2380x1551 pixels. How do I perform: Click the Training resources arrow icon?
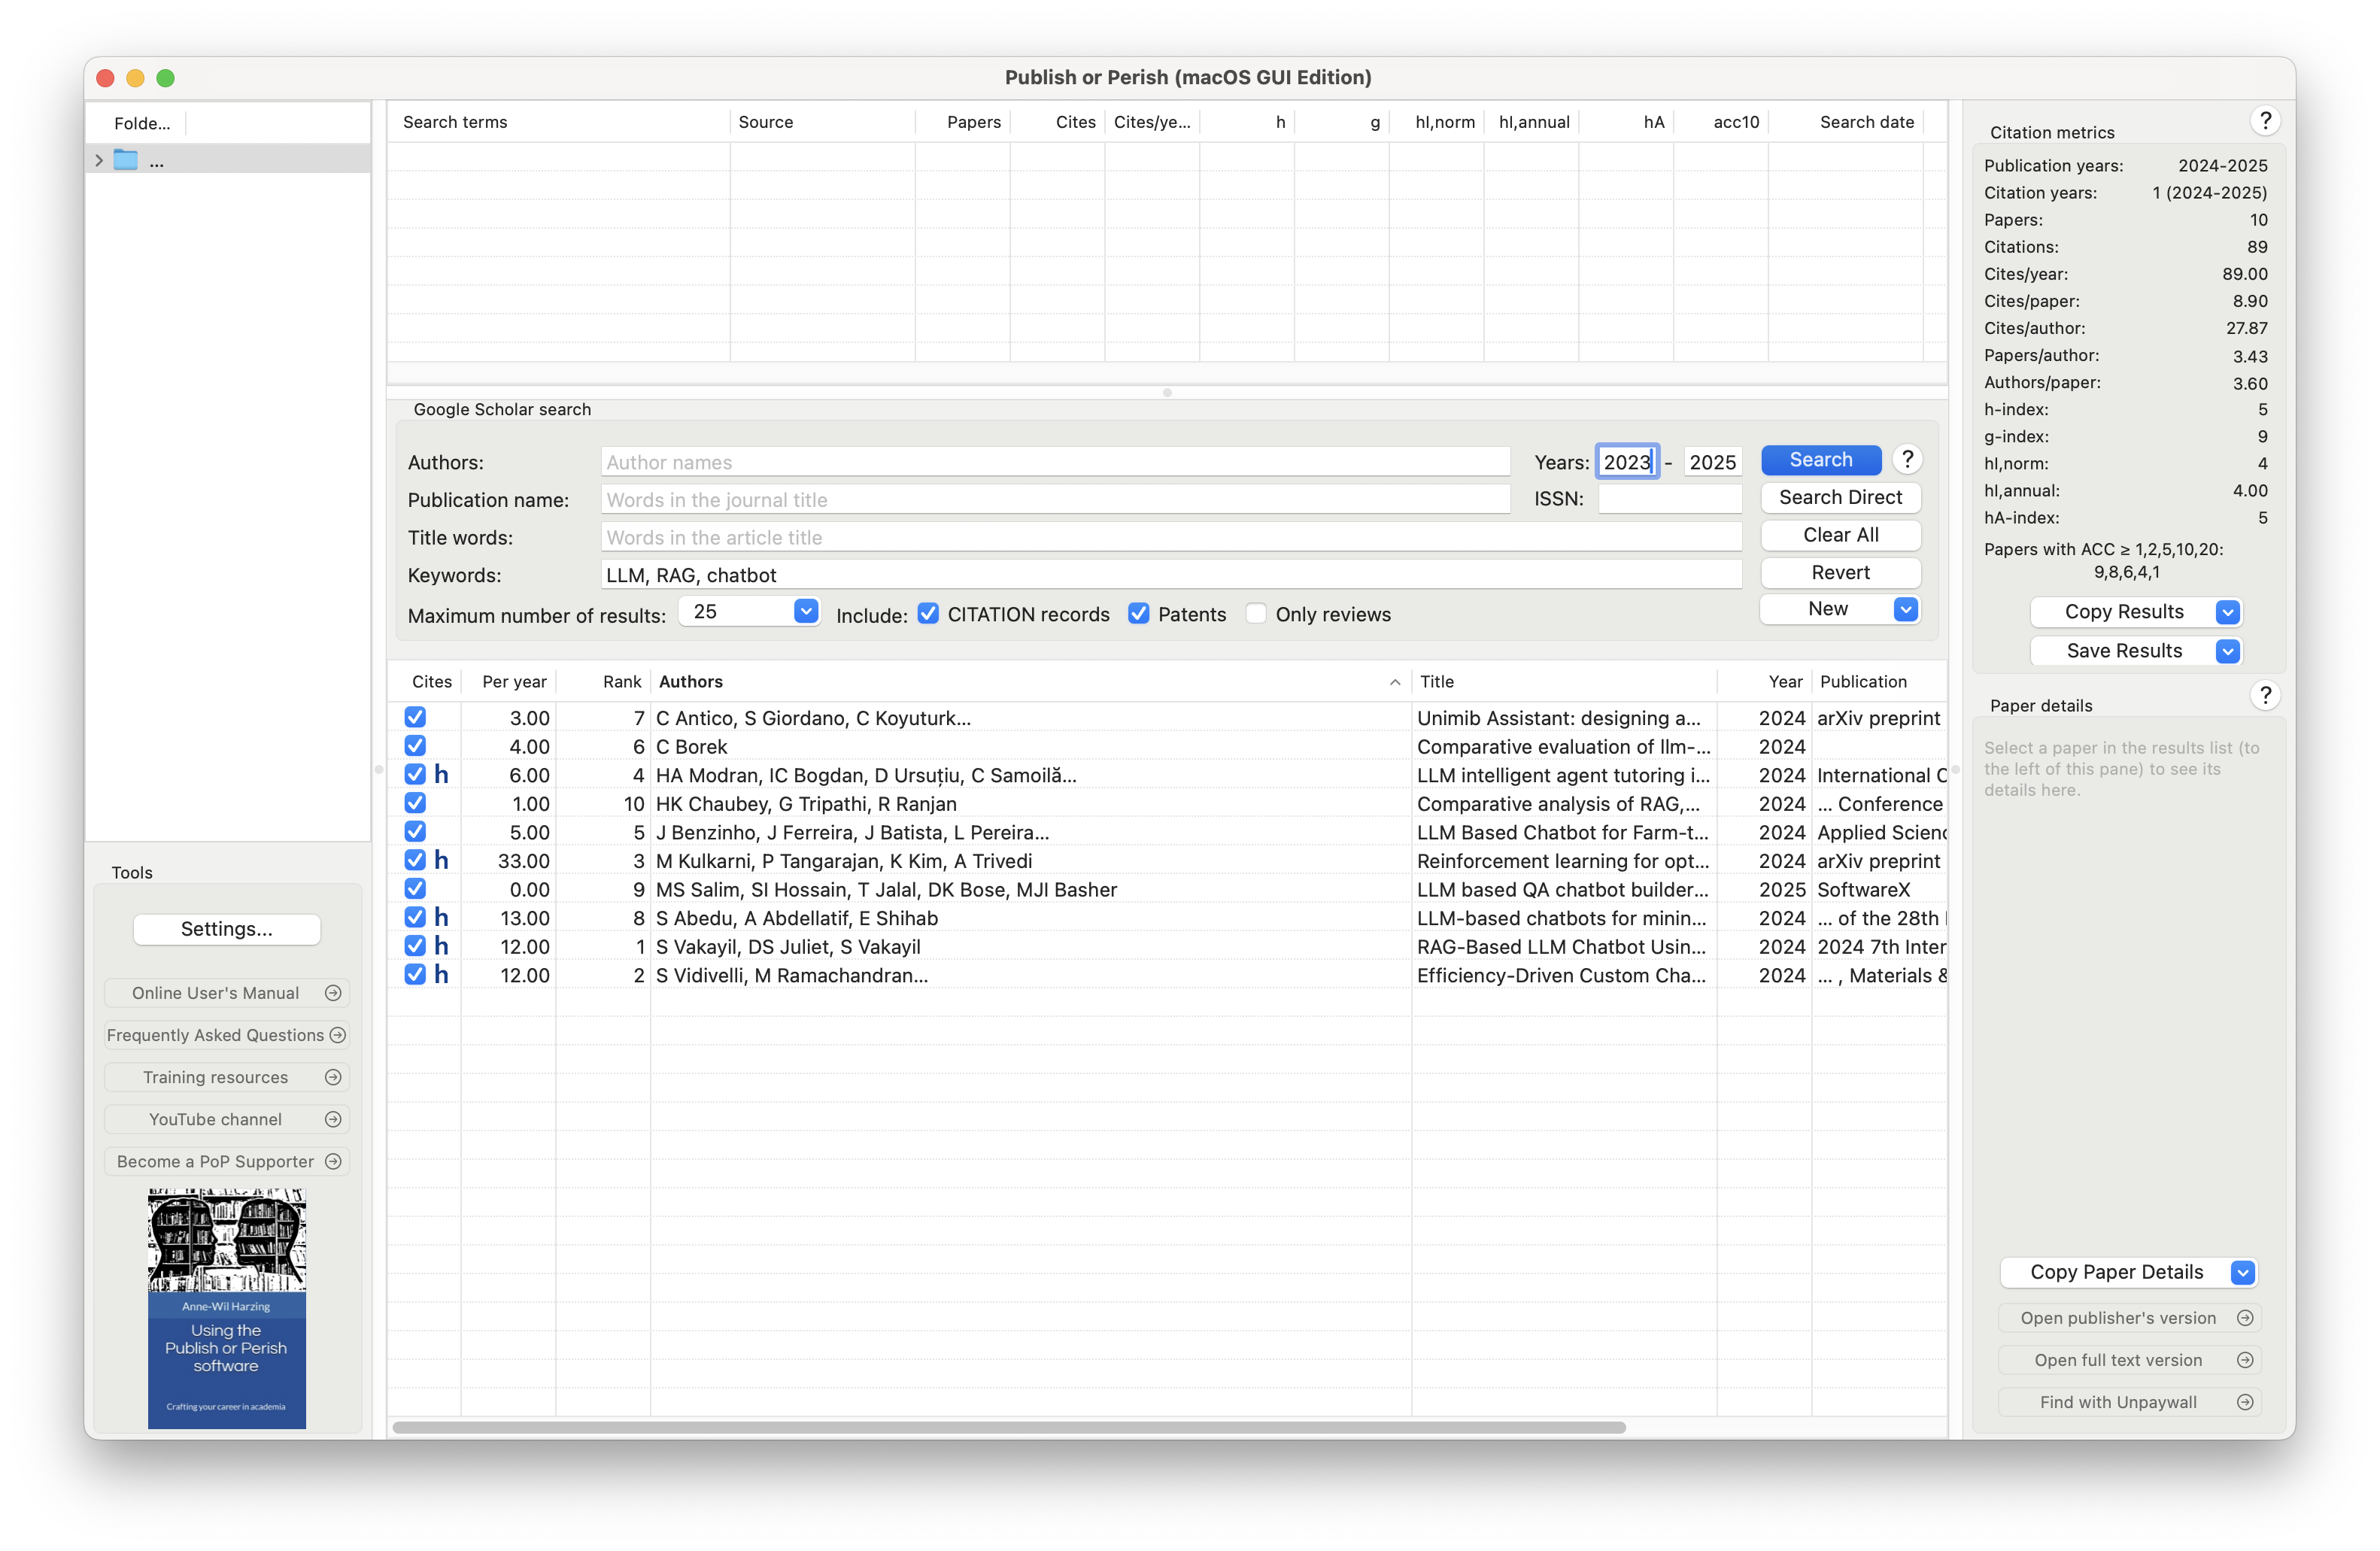tap(333, 1077)
